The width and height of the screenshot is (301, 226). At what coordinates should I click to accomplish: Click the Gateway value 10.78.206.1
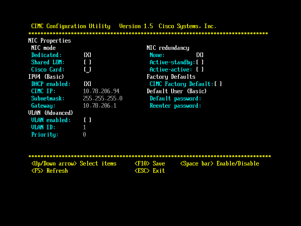(99, 106)
